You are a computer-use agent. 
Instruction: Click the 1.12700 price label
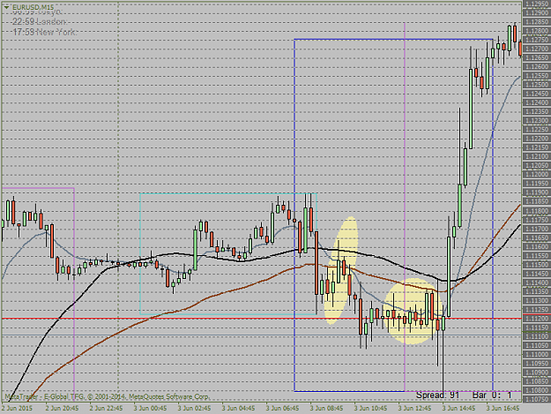coord(537,49)
